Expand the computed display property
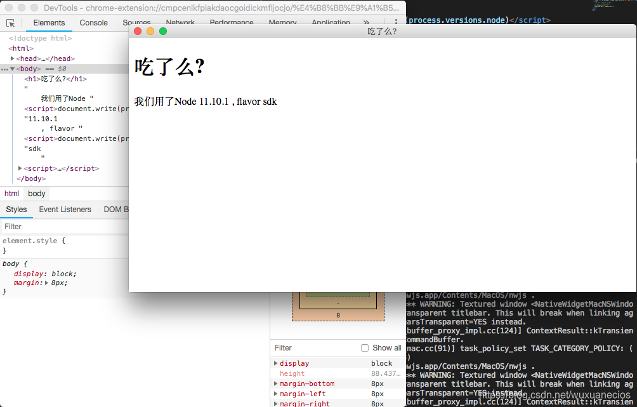The height and width of the screenshot is (407, 637). click(x=276, y=363)
